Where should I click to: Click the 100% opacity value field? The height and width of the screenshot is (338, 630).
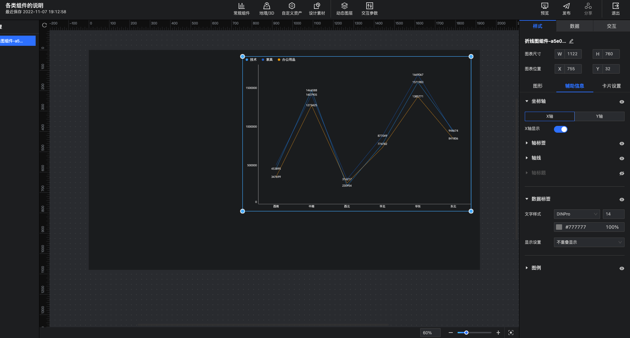click(612, 227)
